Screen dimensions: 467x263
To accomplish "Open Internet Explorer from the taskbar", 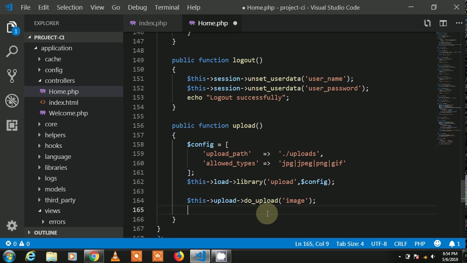I will pyautogui.click(x=30, y=256).
